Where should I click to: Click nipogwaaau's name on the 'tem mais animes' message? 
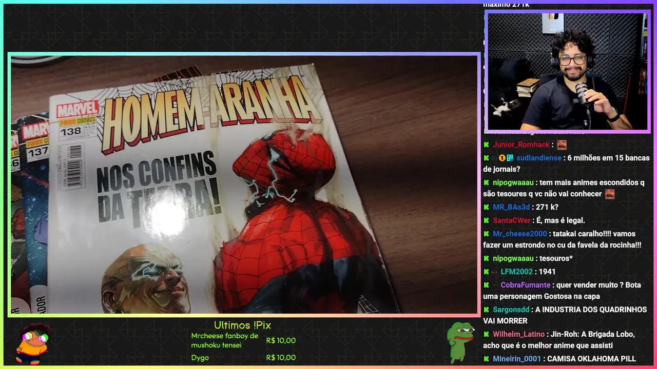point(513,182)
